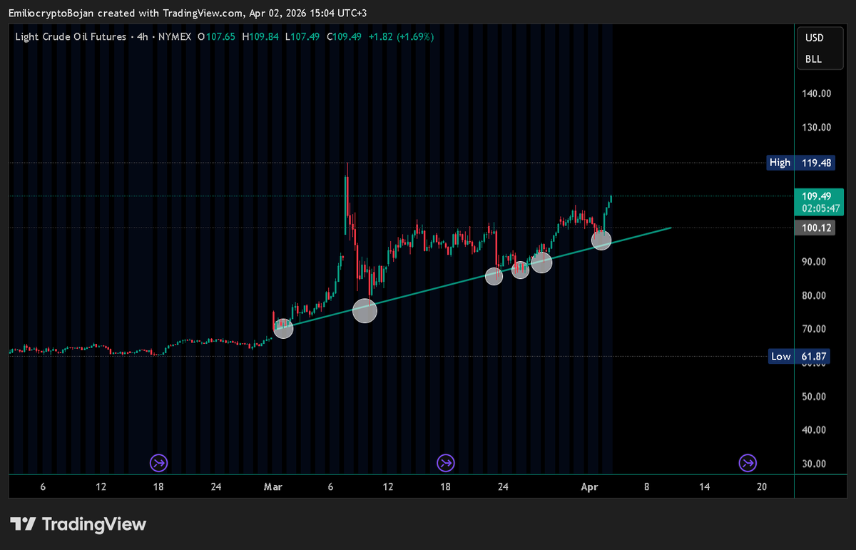This screenshot has width=856, height=550.
Task: Click the middle purple arrow circle icon
Action: (x=446, y=463)
